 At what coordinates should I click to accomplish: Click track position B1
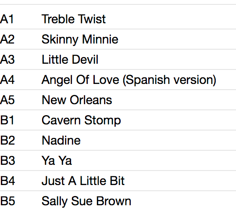(7, 120)
